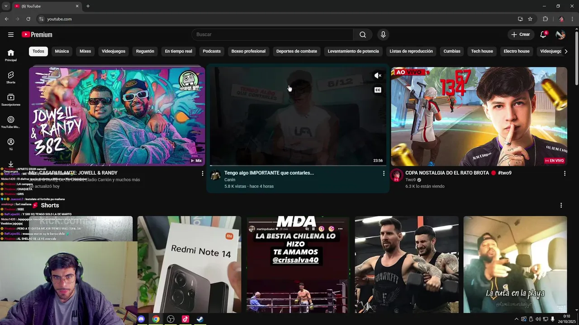Open Discord from the taskbar

click(x=141, y=319)
